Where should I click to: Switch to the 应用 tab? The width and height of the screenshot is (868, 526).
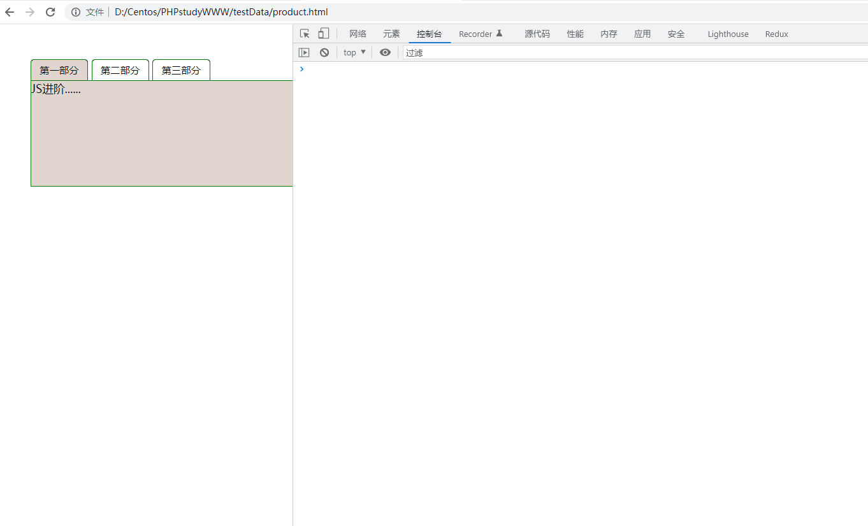point(642,34)
